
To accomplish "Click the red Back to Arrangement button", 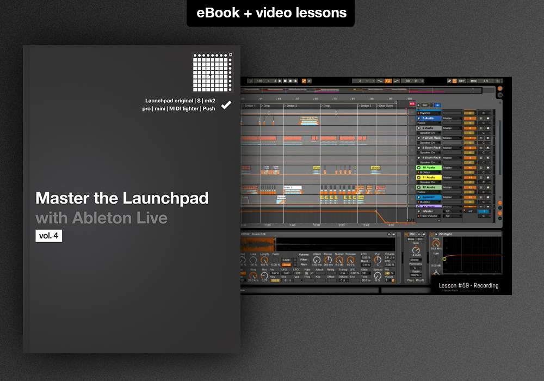I will [x=412, y=104].
